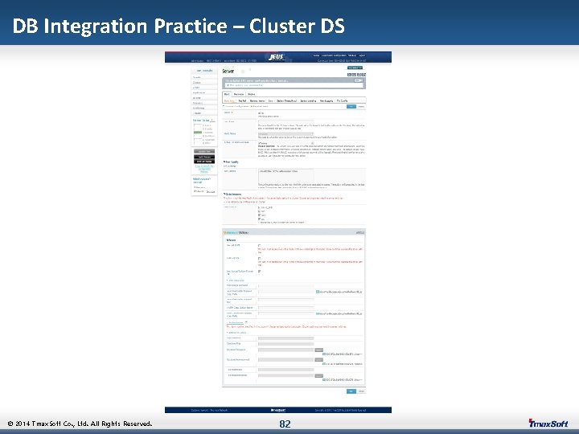Click inside the Jvm Option text area
Viewport: 579px width, 434px height.
(x=285, y=175)
